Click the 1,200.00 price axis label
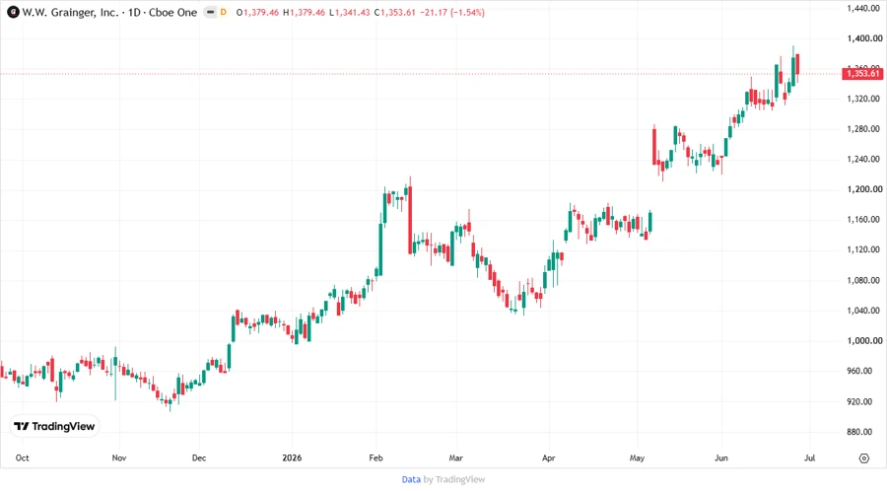887x491 pixels. click(864, 189)
